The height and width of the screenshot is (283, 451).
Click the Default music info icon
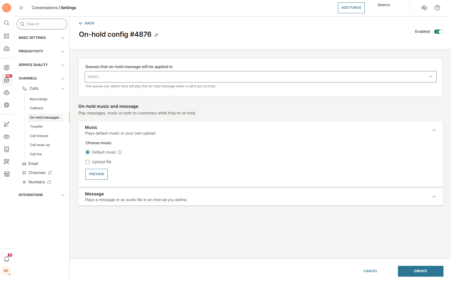tap(120, 152)
